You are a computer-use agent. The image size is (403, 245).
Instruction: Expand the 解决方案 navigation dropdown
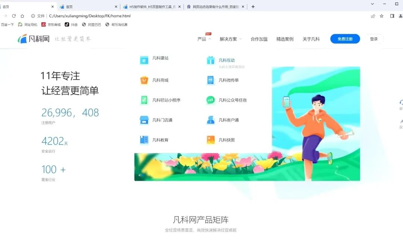(231, 39)
